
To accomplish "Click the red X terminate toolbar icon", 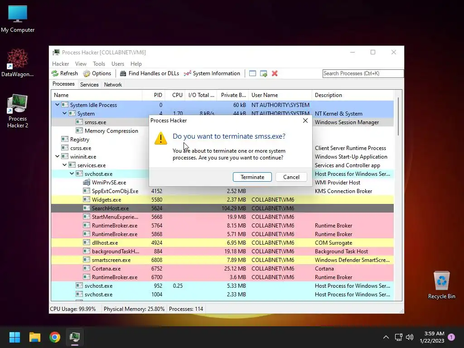I will (275, 73).
